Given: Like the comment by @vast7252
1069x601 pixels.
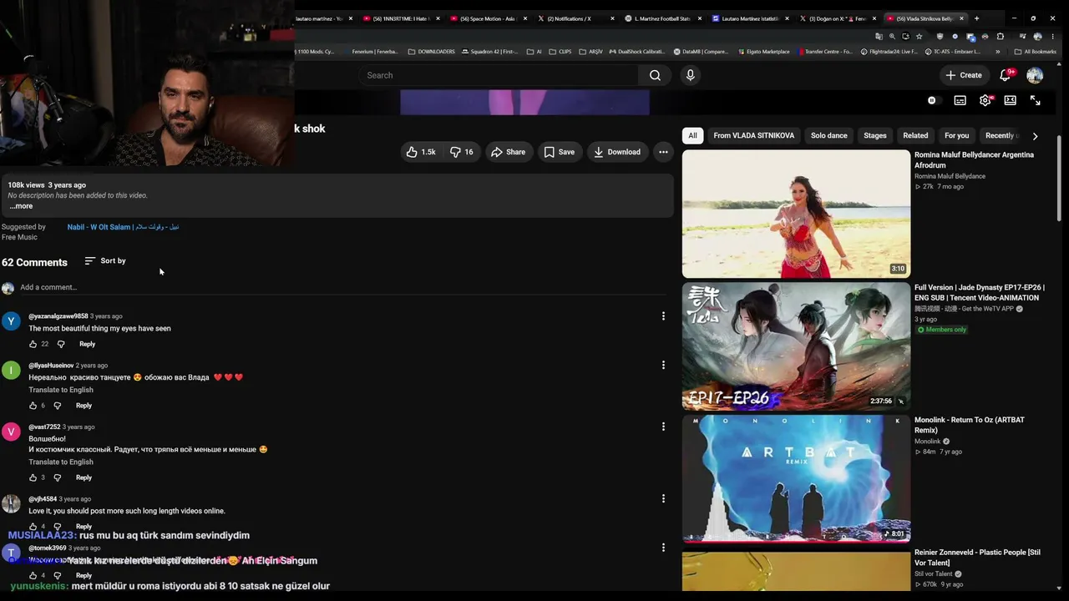Looking at the screenshot, I should [x=33, y=477].
